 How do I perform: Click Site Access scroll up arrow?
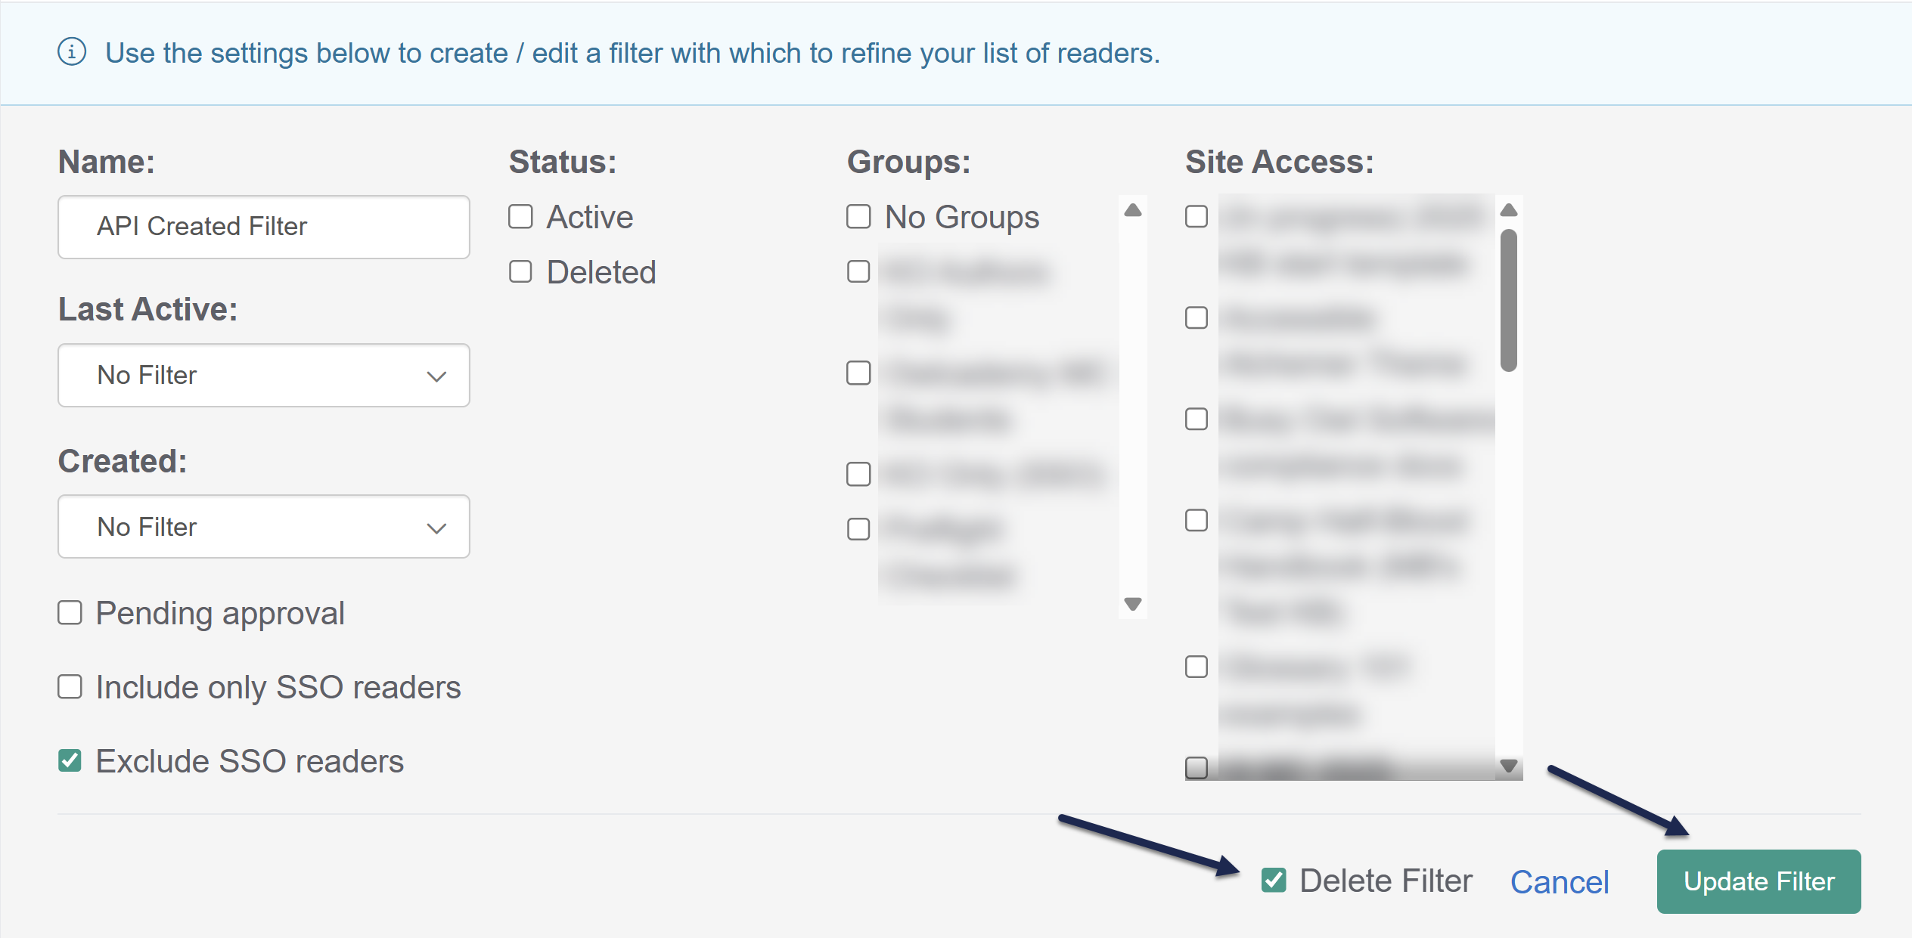[x=1508, y=210]
